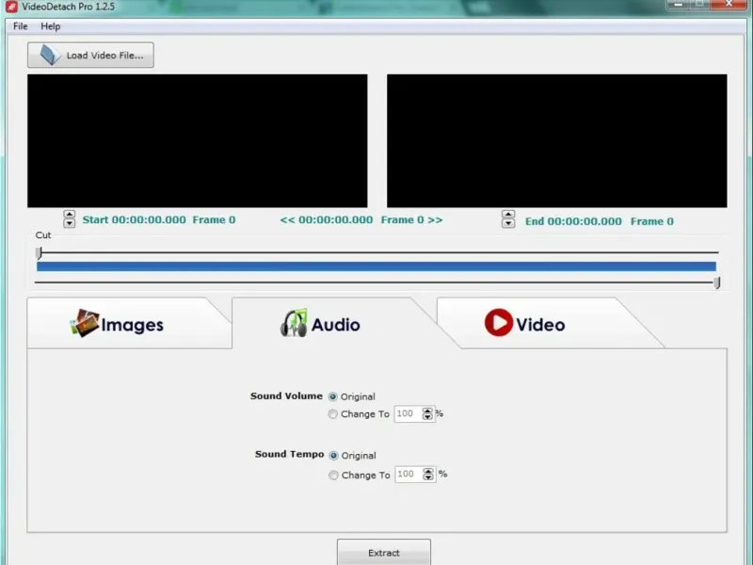Click the Sound Tempo percent input field
The width and height of the screenshot is (753, 565).
point(409,475)
